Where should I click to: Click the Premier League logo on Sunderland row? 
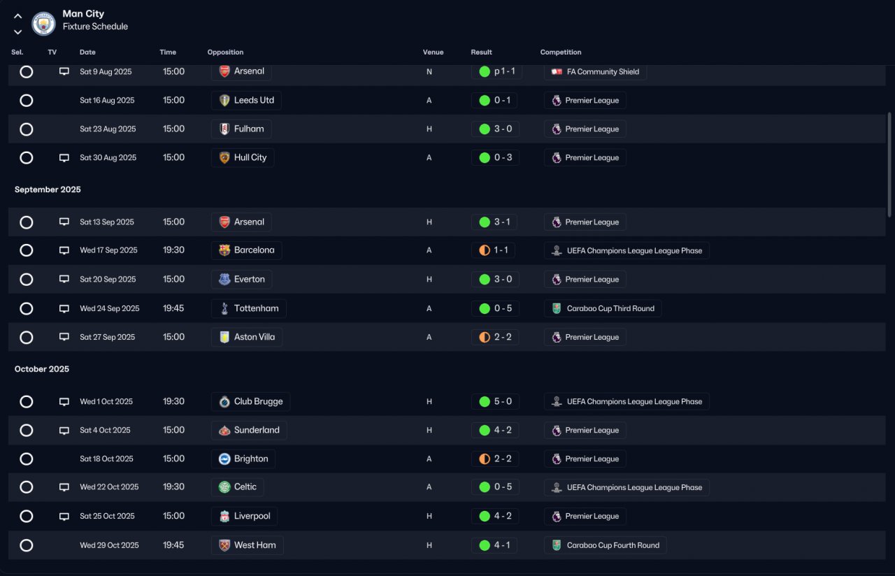click(x=556, y=431)
